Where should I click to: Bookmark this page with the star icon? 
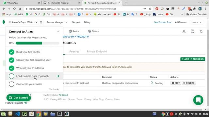tap(150, 9)
